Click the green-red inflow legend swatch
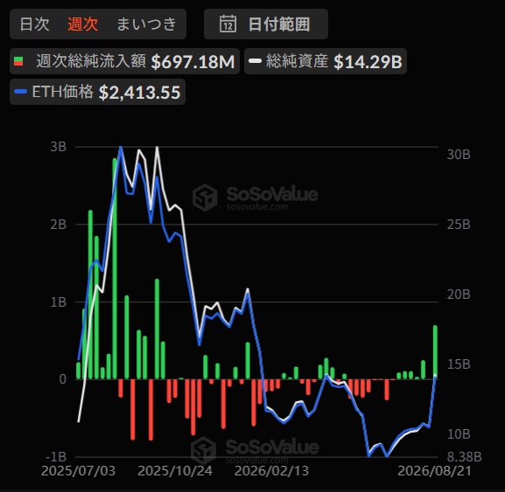 (x=18, y=61)
